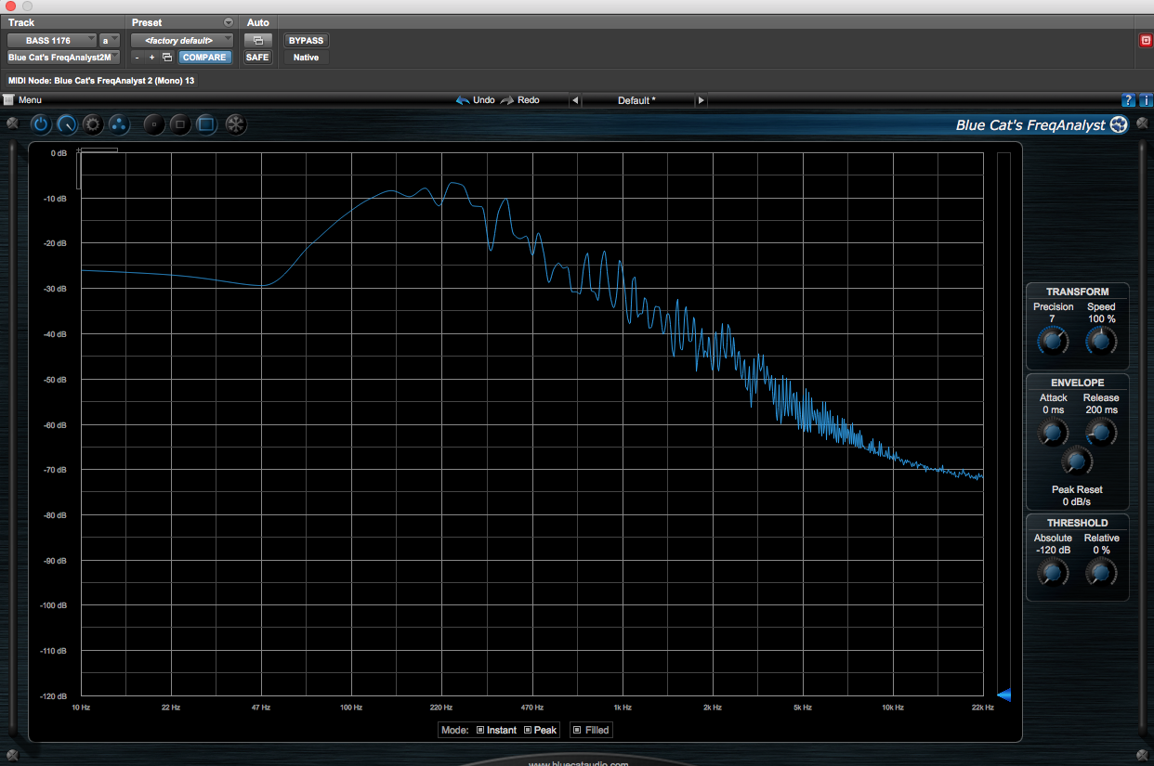Click the Redo label
This screenshot has height=766, width=1154.
[529, 100]
